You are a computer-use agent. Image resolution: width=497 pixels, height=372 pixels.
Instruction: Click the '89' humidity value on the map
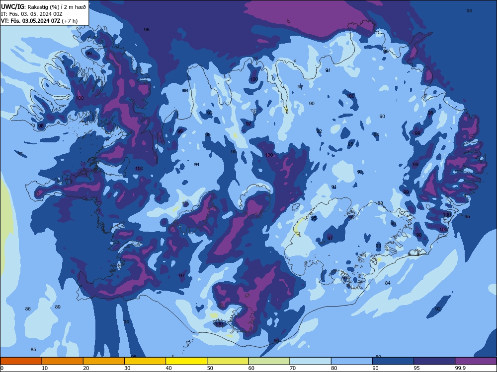tap(58, 307)
